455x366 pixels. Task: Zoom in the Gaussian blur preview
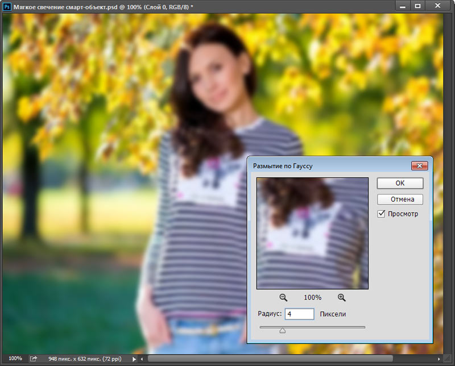pos(342,297)
